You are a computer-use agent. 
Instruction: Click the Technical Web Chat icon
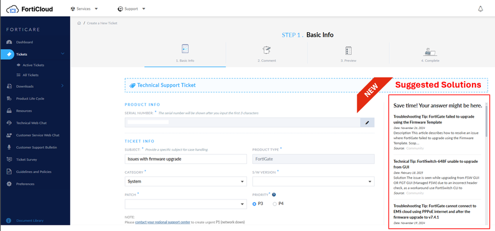pyautogui.click(x=9, y=123)
